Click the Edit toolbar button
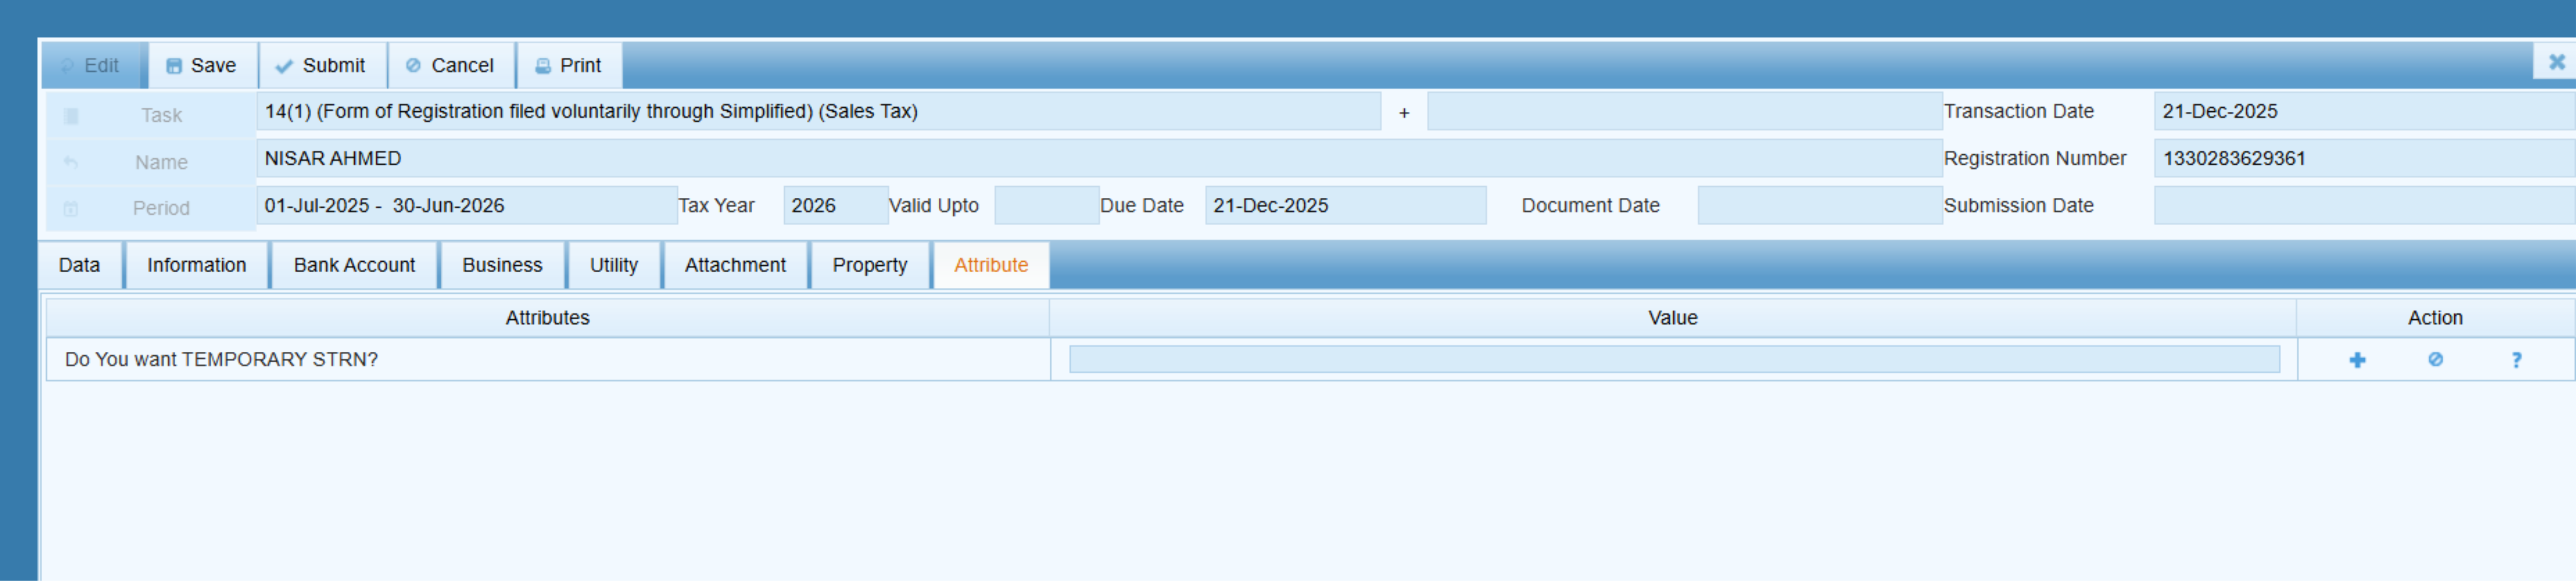Viewport: 2576px width, 581px height. point(92,66)
